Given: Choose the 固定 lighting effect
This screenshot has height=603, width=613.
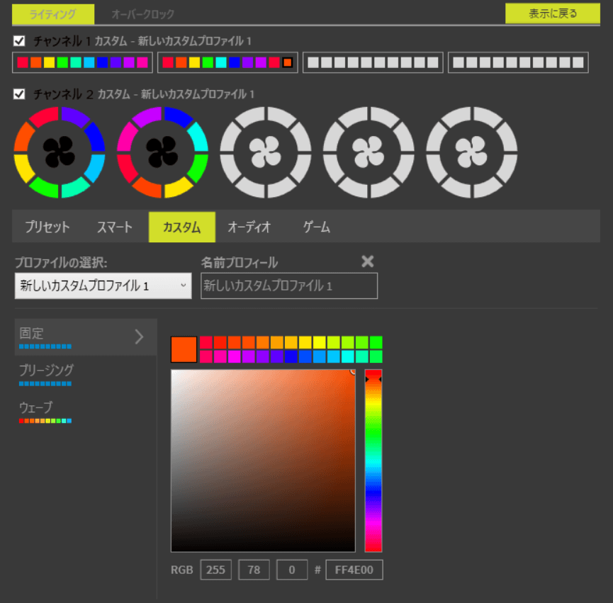Looking at the screenshot, I should pos(86,337).
